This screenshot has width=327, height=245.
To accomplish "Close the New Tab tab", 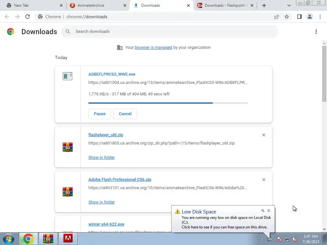I will point(61,6).
